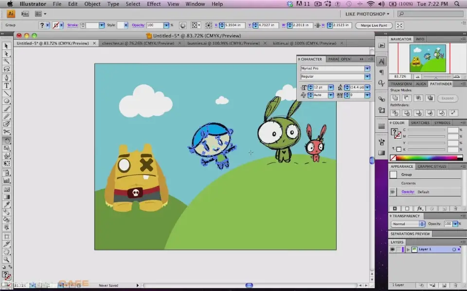Click the Navigator zoom slider
Viewport: 467px width, 291px height.
coord(435,77)
